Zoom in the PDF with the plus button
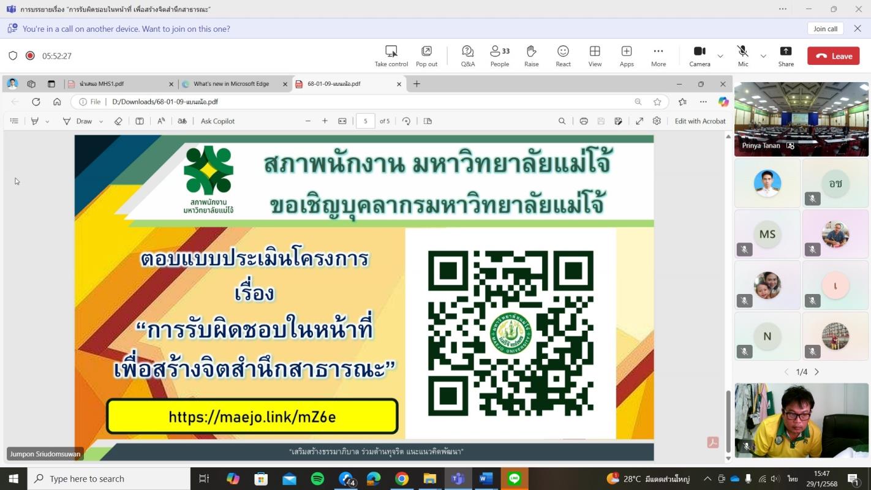Image resolution: width=871 pixels, height=490 pixels. point(325,121)
